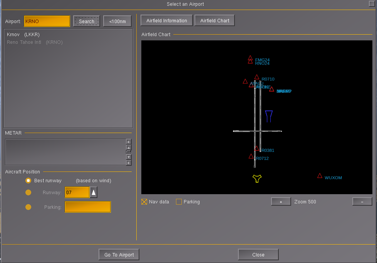Move METAR text up one line

tap(129, 148)
